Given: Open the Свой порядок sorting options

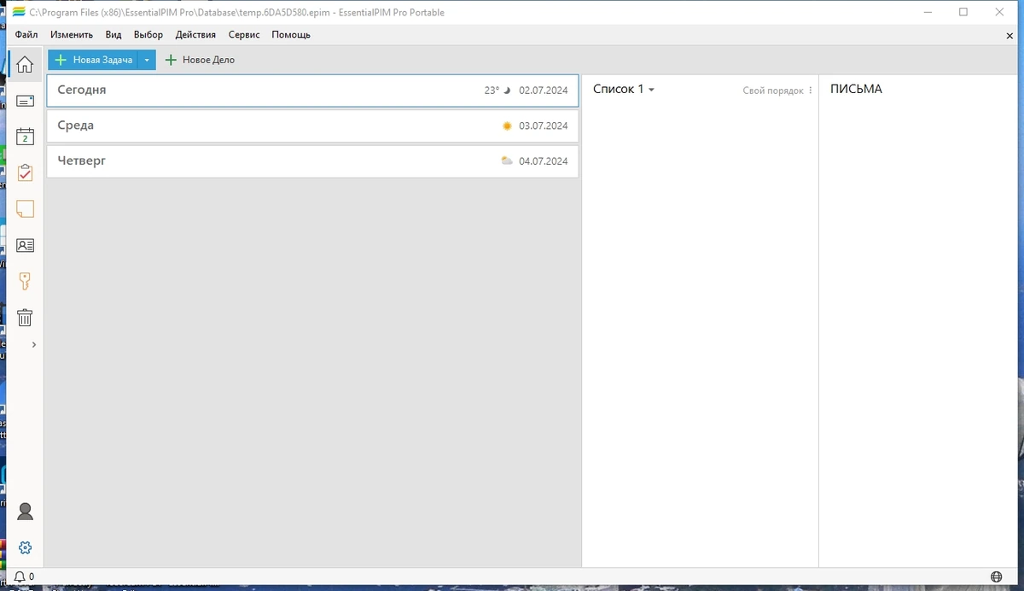Looking at the screenshot, I should [x=777, y=91].
